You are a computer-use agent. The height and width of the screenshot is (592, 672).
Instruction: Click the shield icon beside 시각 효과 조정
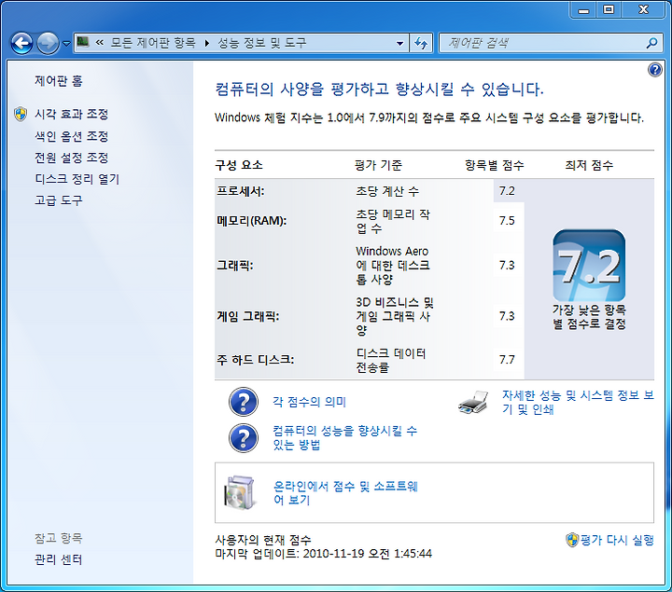pyautogui.click(x=21, y=115)
